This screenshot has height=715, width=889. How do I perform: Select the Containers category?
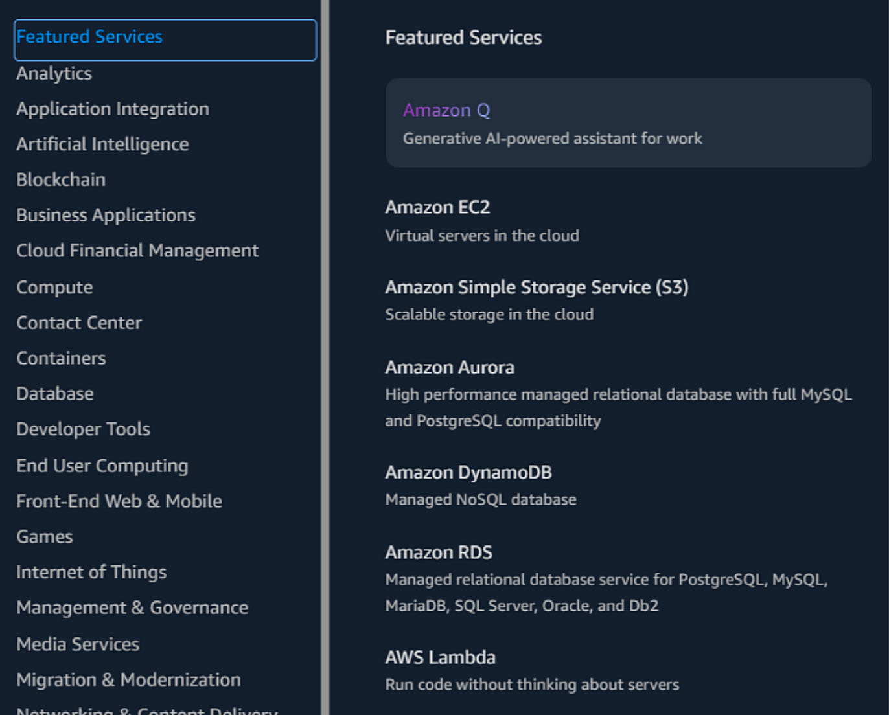(x=61, y=357)
